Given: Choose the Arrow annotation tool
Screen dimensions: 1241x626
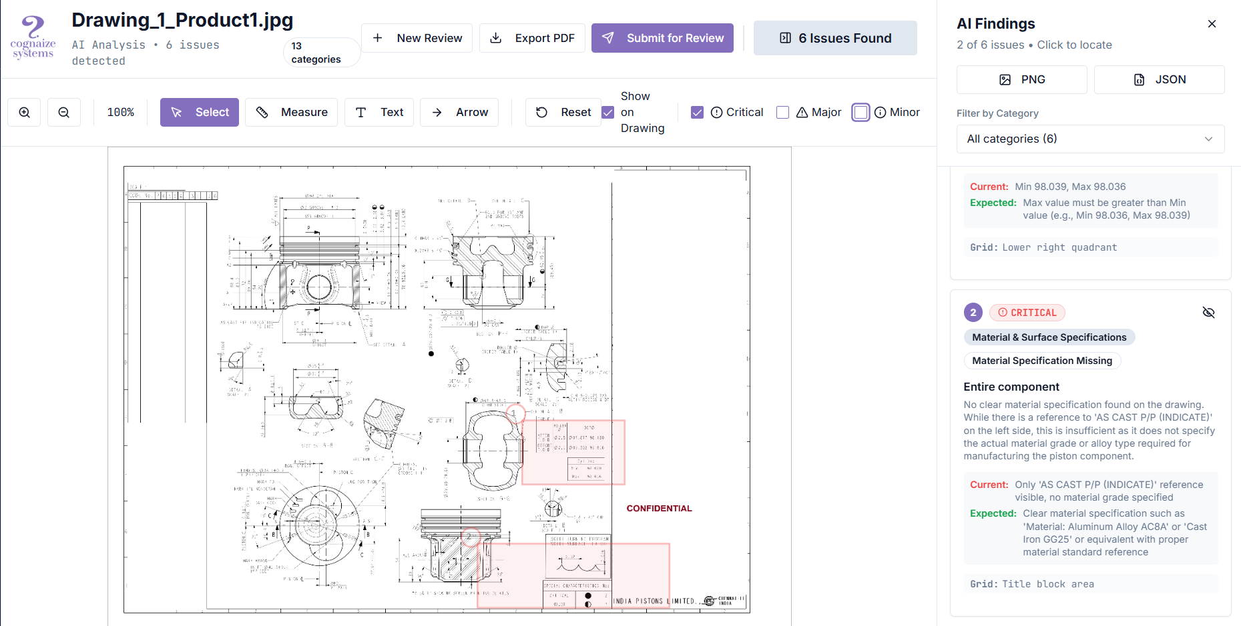Looking at the screenshot, I should [x=459, y=112].
